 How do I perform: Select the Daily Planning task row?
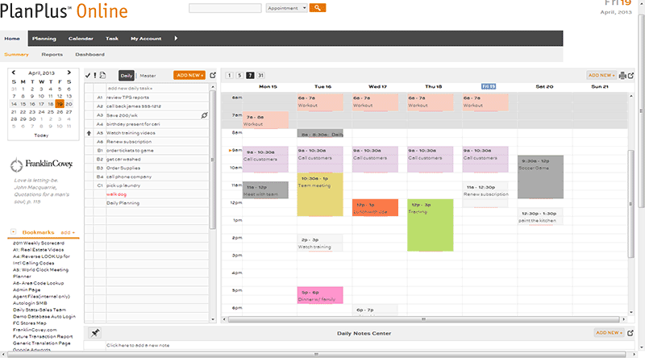tap(147, 203)
